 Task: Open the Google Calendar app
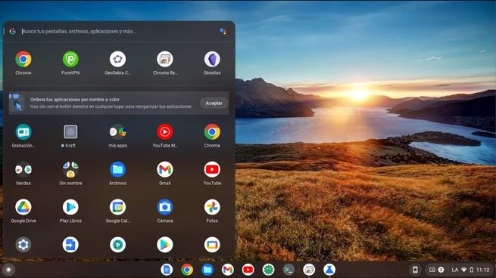pos(117,207)
